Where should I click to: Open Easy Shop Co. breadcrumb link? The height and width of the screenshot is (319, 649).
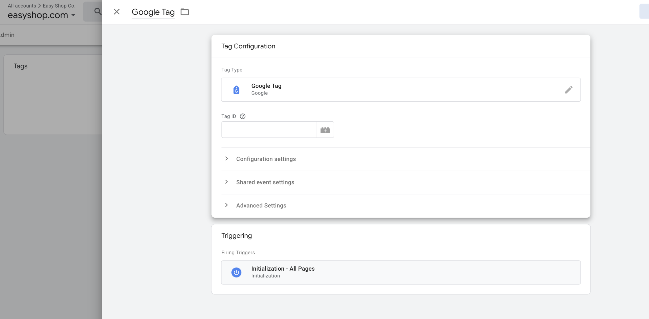[59, 6]
